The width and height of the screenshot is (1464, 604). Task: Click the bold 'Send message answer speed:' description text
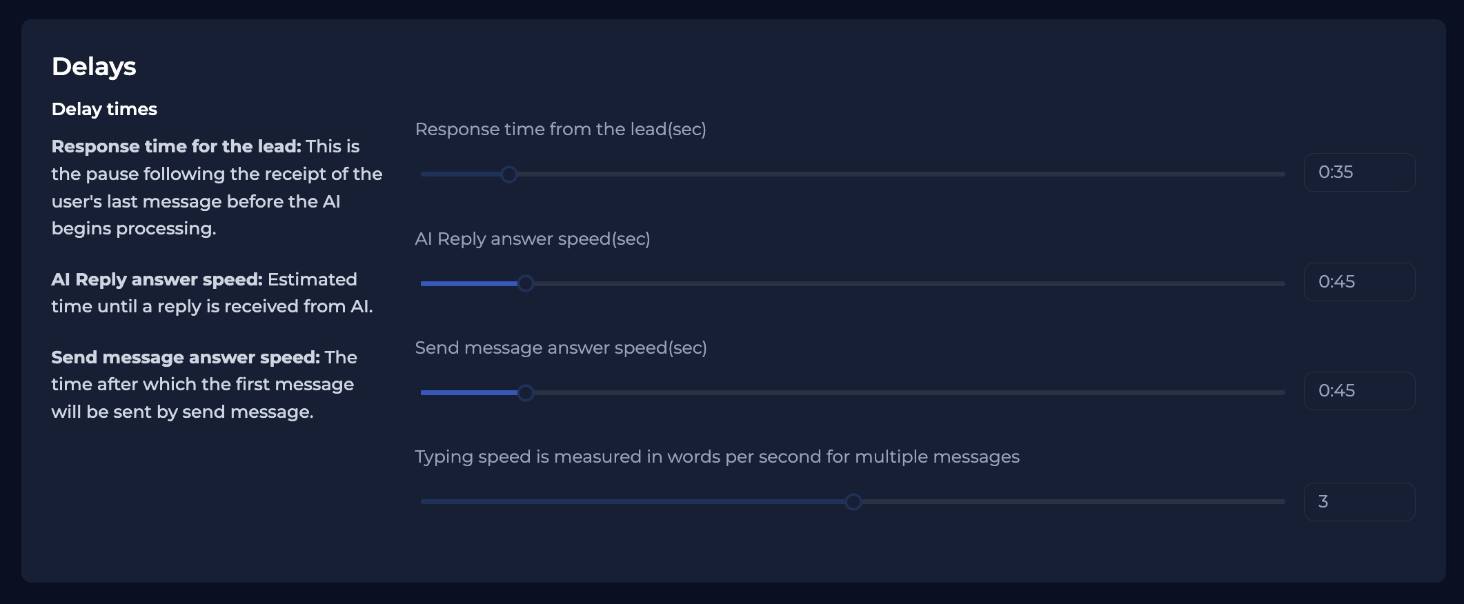click(186, 357)
